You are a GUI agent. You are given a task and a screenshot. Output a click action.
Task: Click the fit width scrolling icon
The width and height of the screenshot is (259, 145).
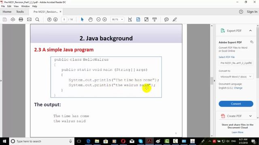tap(130, 19)
